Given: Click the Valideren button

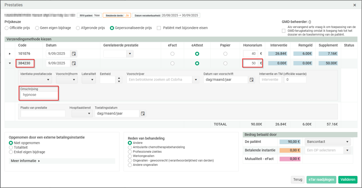Looking at the screenshot, I should click(348, 180).
